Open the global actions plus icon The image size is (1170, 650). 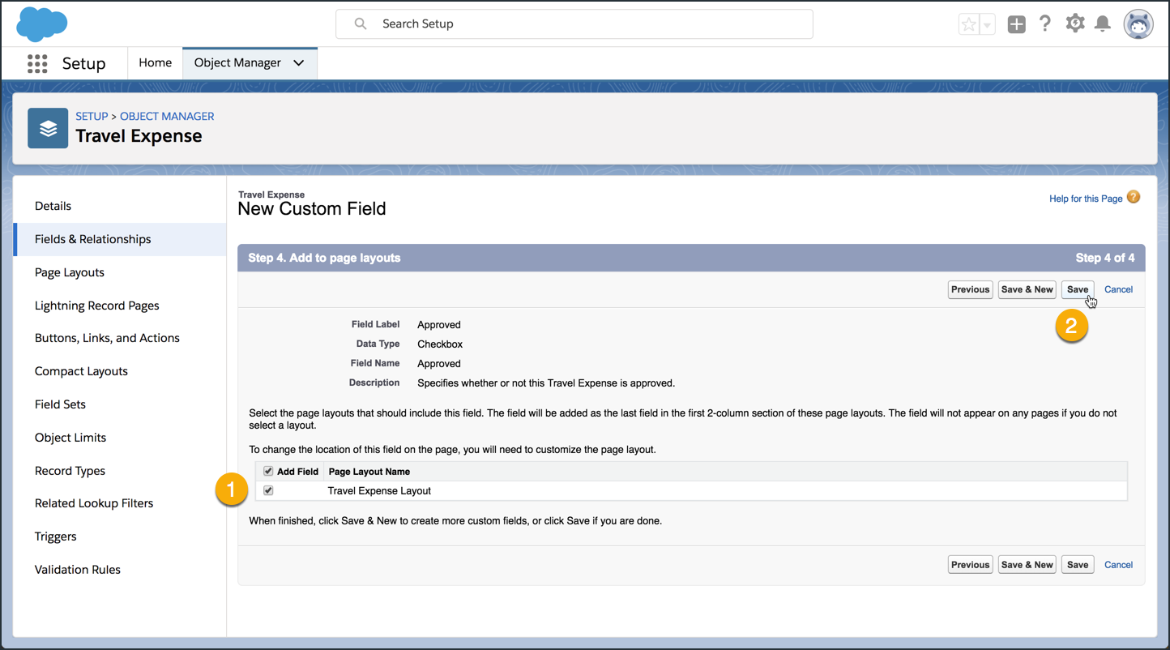(1016, 24)
